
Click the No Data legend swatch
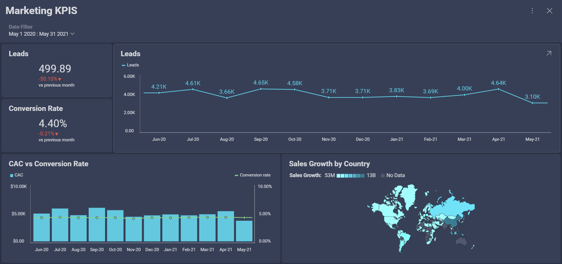coord(383,176)
